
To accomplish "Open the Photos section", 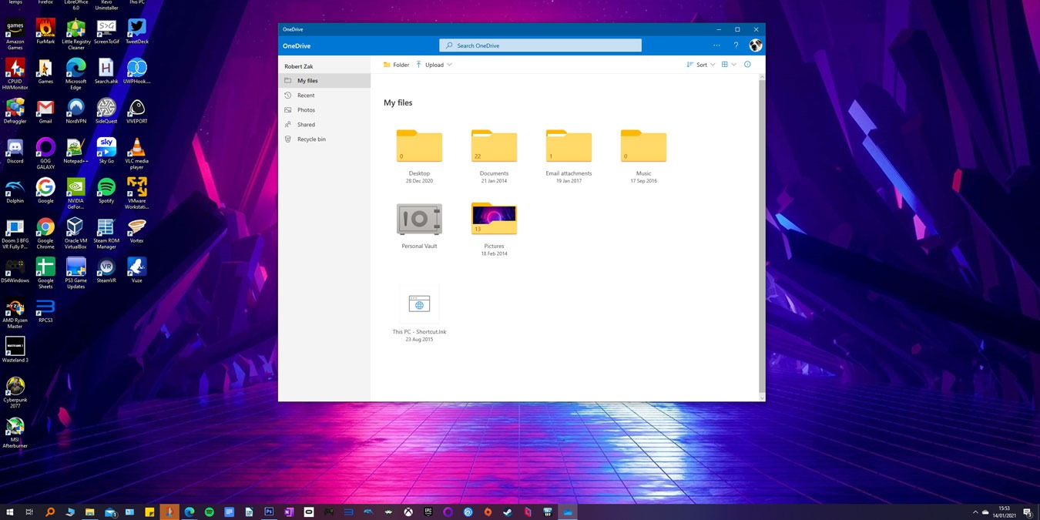I will pyautogui.click(x=305, y=109).
